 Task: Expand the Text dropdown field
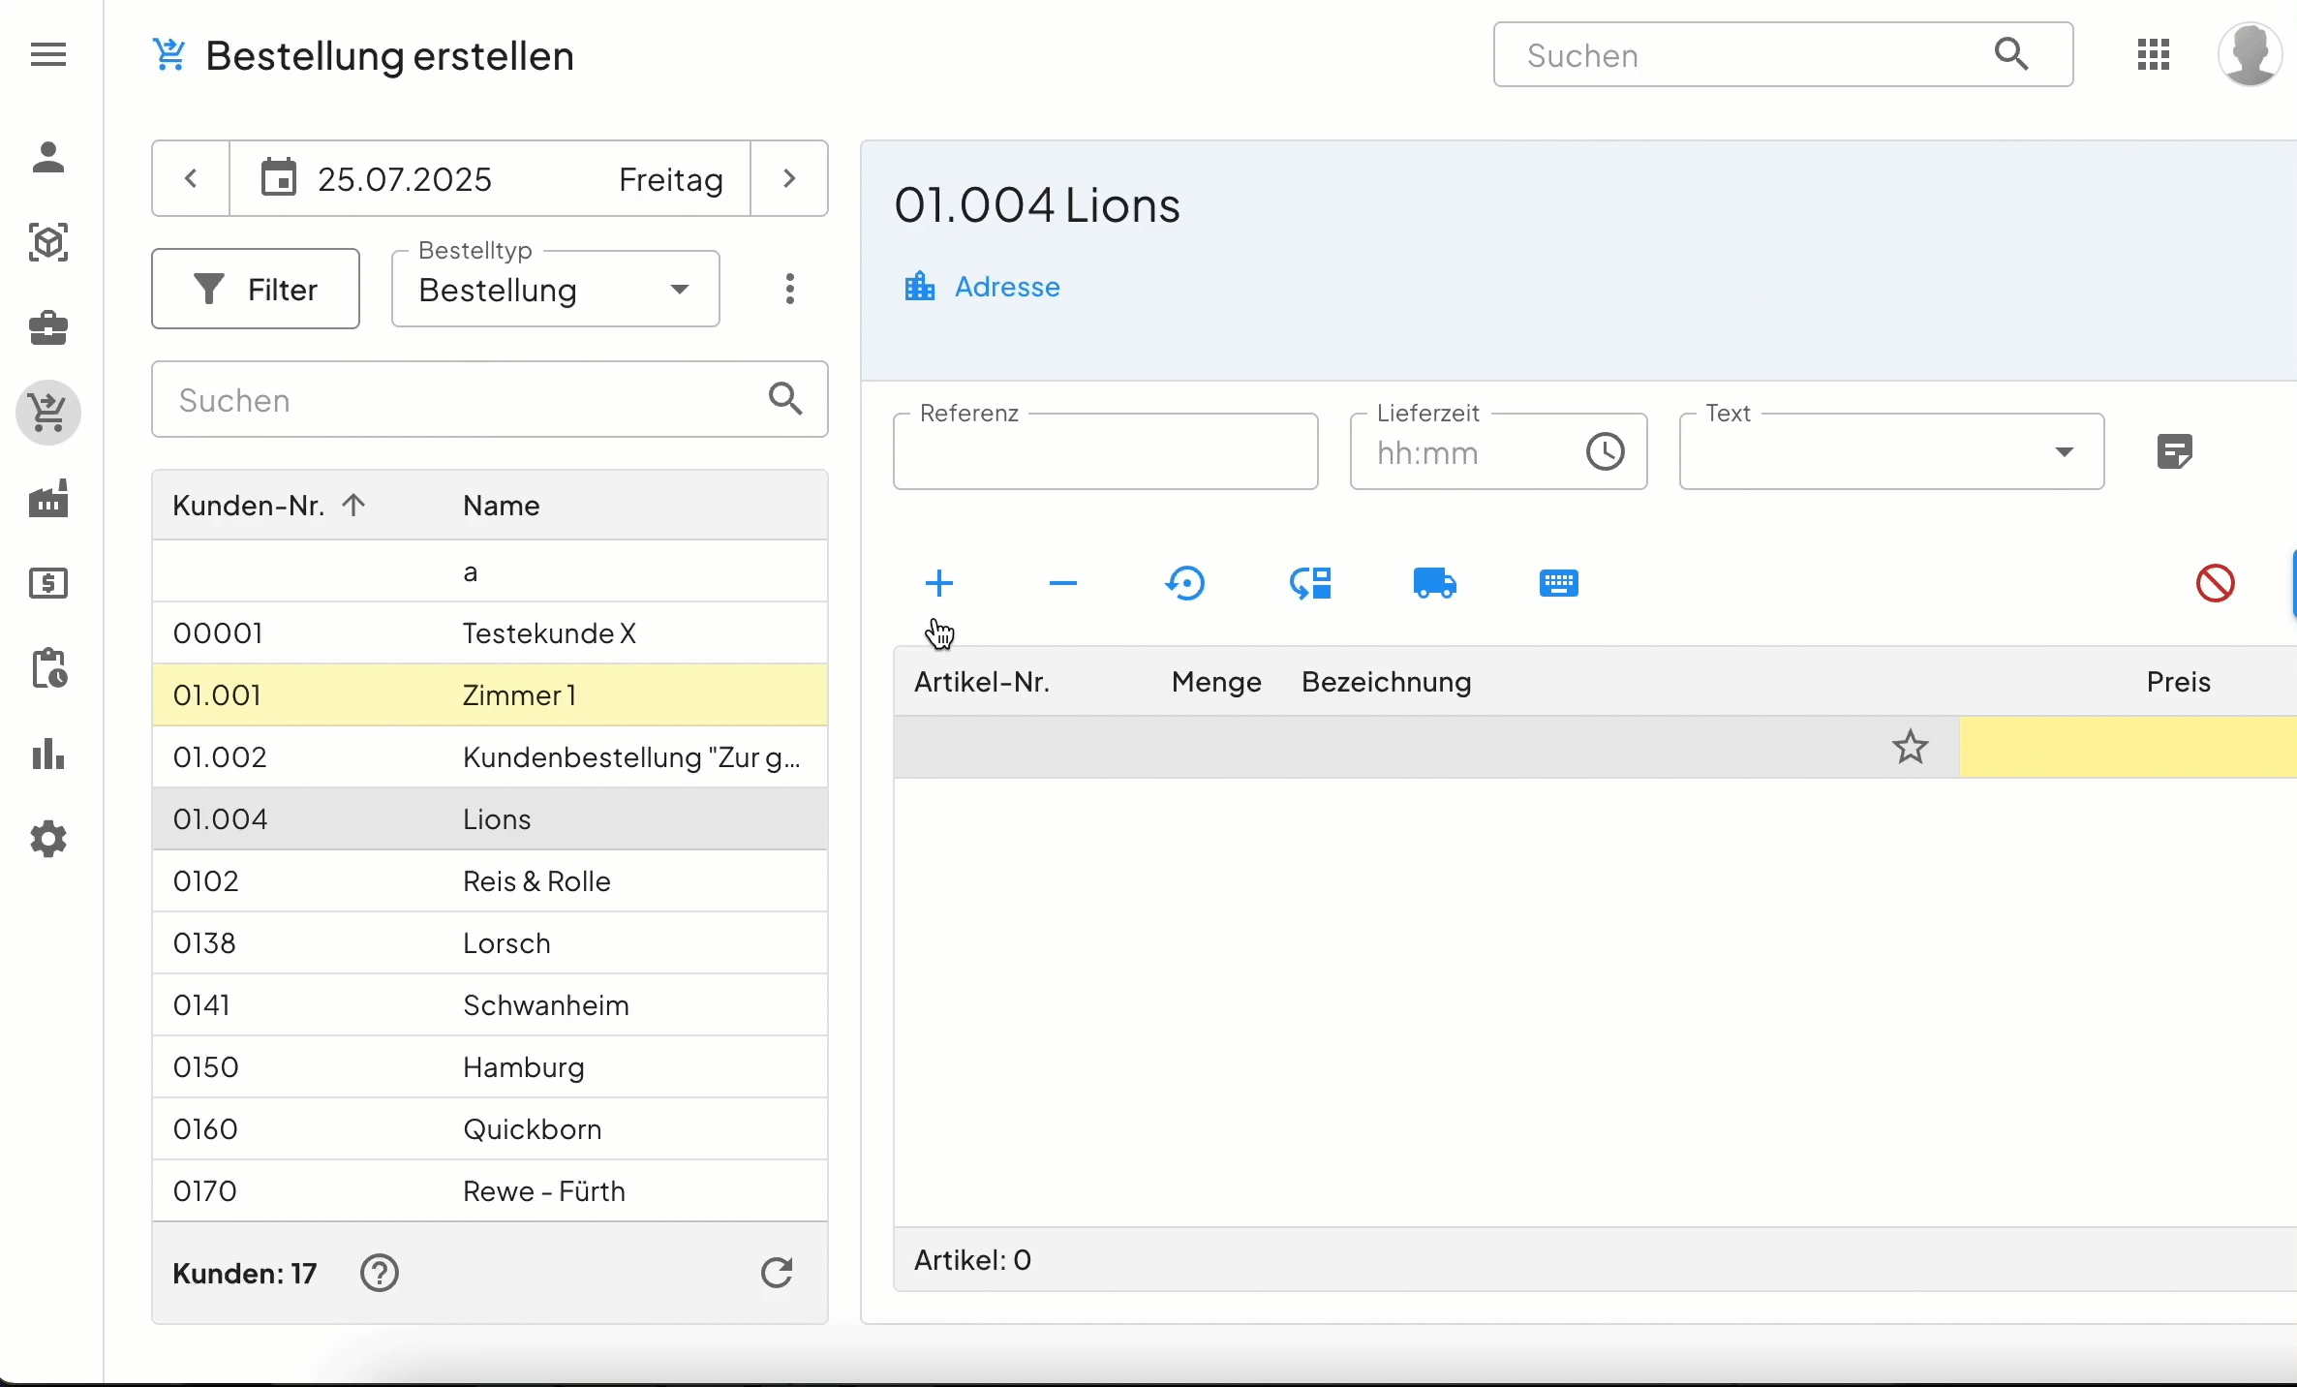pyautogui.click(x=2064, y=451)
